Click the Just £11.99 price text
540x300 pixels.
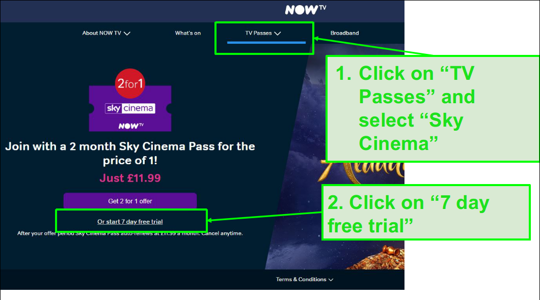click(130, 178)
